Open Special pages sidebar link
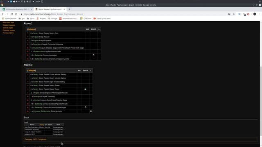Image resolution: width=262 pixels, height=147 pixels. (x=8, y=28)
